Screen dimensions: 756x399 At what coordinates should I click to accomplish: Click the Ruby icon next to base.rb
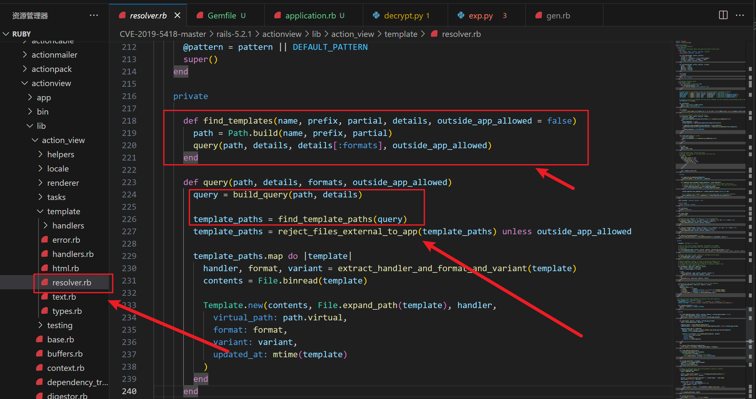click(x=40, y=339)
